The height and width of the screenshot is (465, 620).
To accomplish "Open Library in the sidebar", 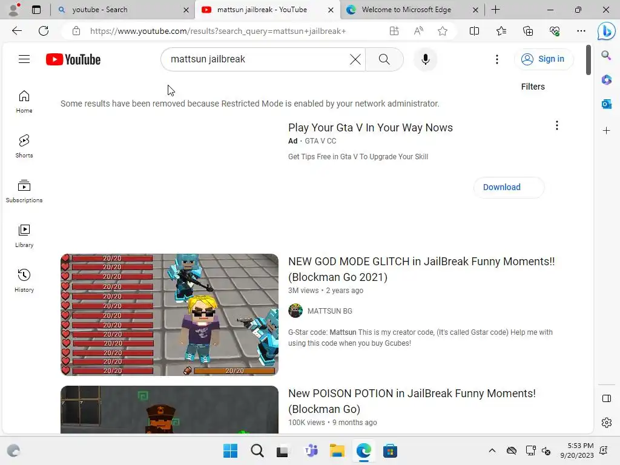I will pyautogui.click(x=24, y=236).
